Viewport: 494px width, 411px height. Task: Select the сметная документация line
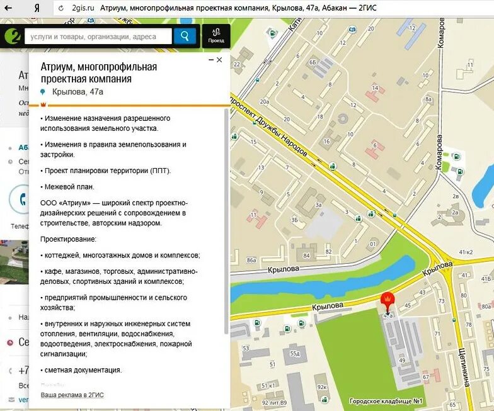tap(81, 370)
